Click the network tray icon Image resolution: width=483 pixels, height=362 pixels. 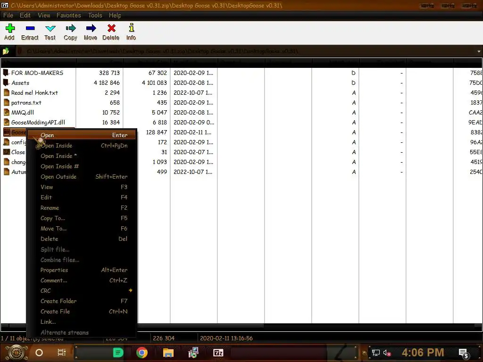click(x=376, y=353)
